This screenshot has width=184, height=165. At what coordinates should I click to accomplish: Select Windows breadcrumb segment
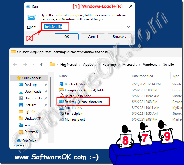(x=150, y=65)
